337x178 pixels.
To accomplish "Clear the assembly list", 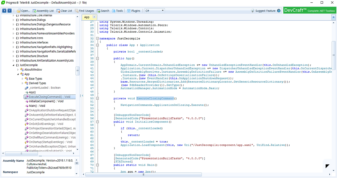I will click(x=64, y=11).
